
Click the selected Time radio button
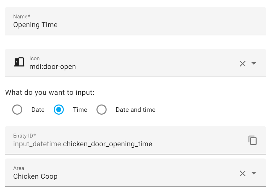(58, 109)
